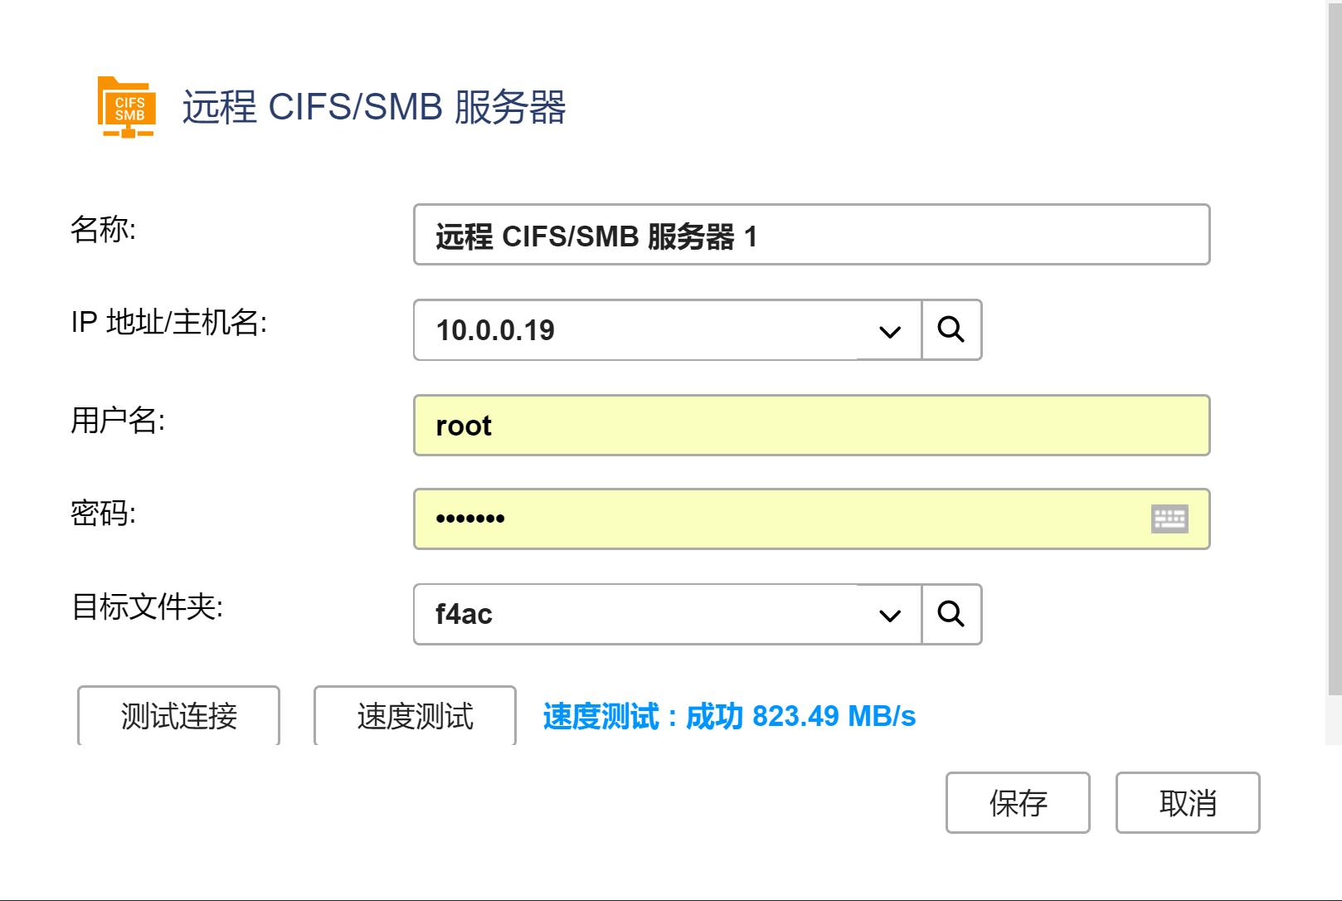Expand the dropdown showing f4ac

coord(888,616)
